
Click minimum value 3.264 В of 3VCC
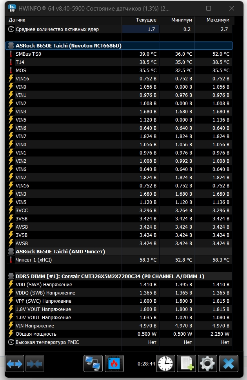[183, 210]
